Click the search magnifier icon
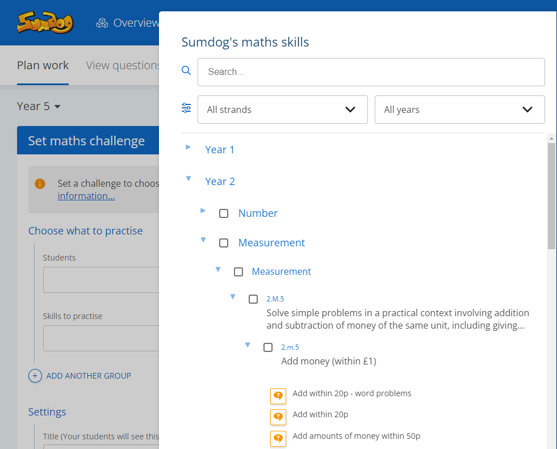 click(x=186, y=71)
